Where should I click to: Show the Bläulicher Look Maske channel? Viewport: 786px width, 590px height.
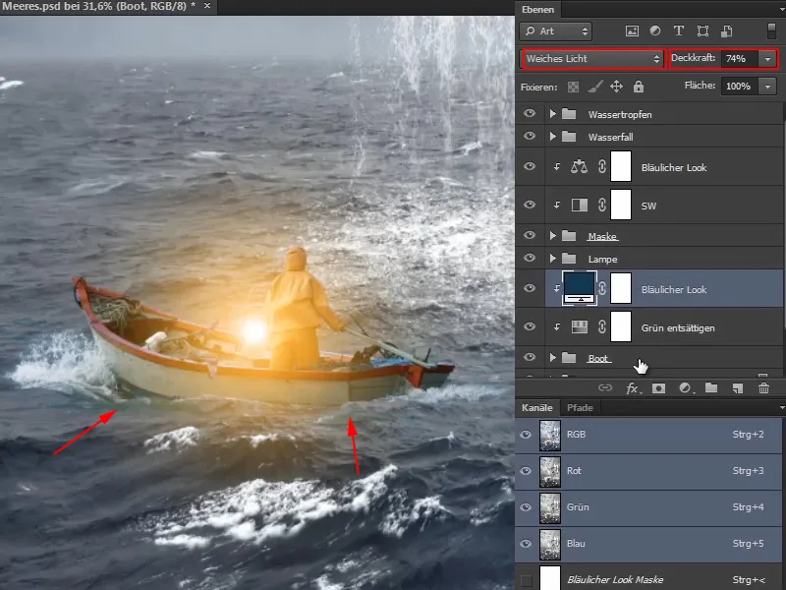point(526,580)
